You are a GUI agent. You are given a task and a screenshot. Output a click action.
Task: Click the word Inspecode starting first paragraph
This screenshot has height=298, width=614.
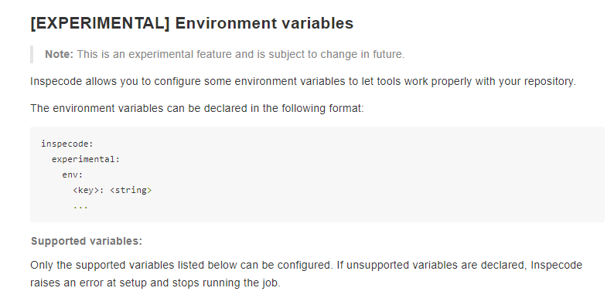tap(56, 82)
